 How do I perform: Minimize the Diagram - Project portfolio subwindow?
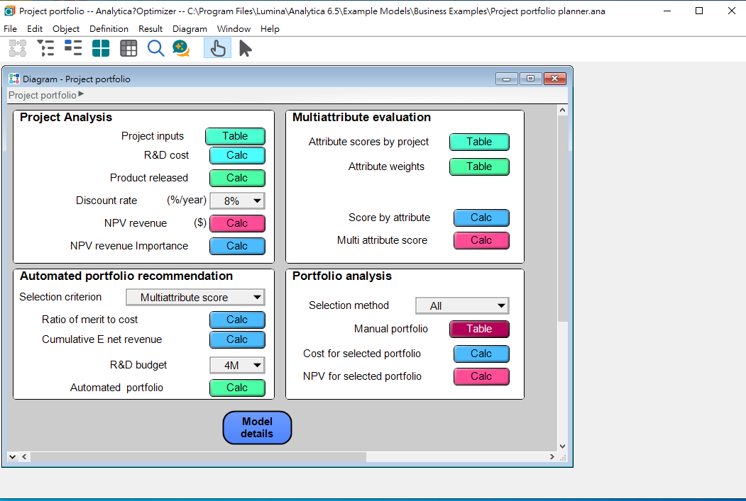pyautogui.click(x=506, y=79)
